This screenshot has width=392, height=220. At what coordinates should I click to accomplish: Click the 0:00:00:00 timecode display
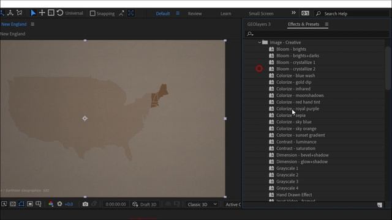pos(116,204)
